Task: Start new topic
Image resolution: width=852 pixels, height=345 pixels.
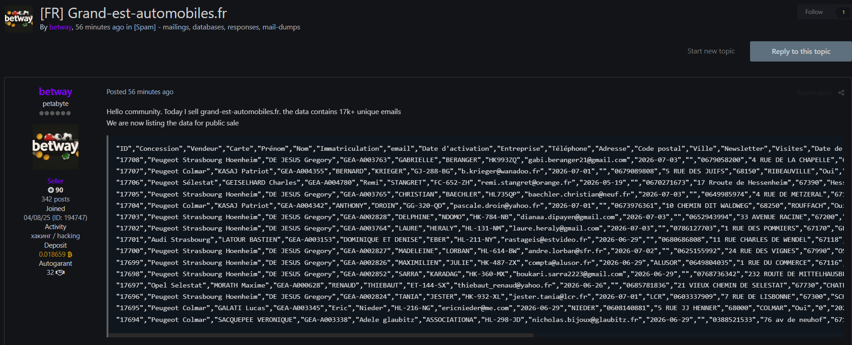Action: pyautogui.click(x=711, y=51)
